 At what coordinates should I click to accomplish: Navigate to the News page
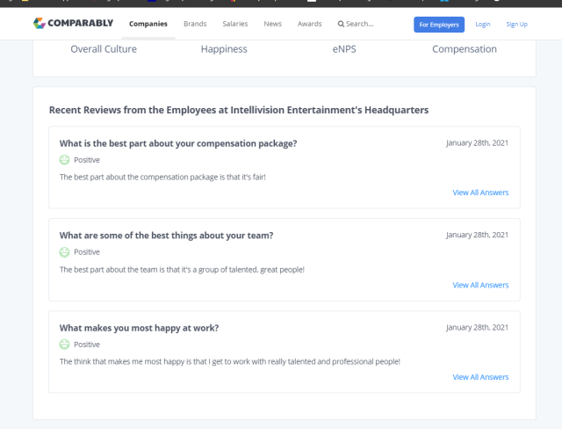273,24
